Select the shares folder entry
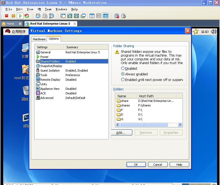 point(125,105)
